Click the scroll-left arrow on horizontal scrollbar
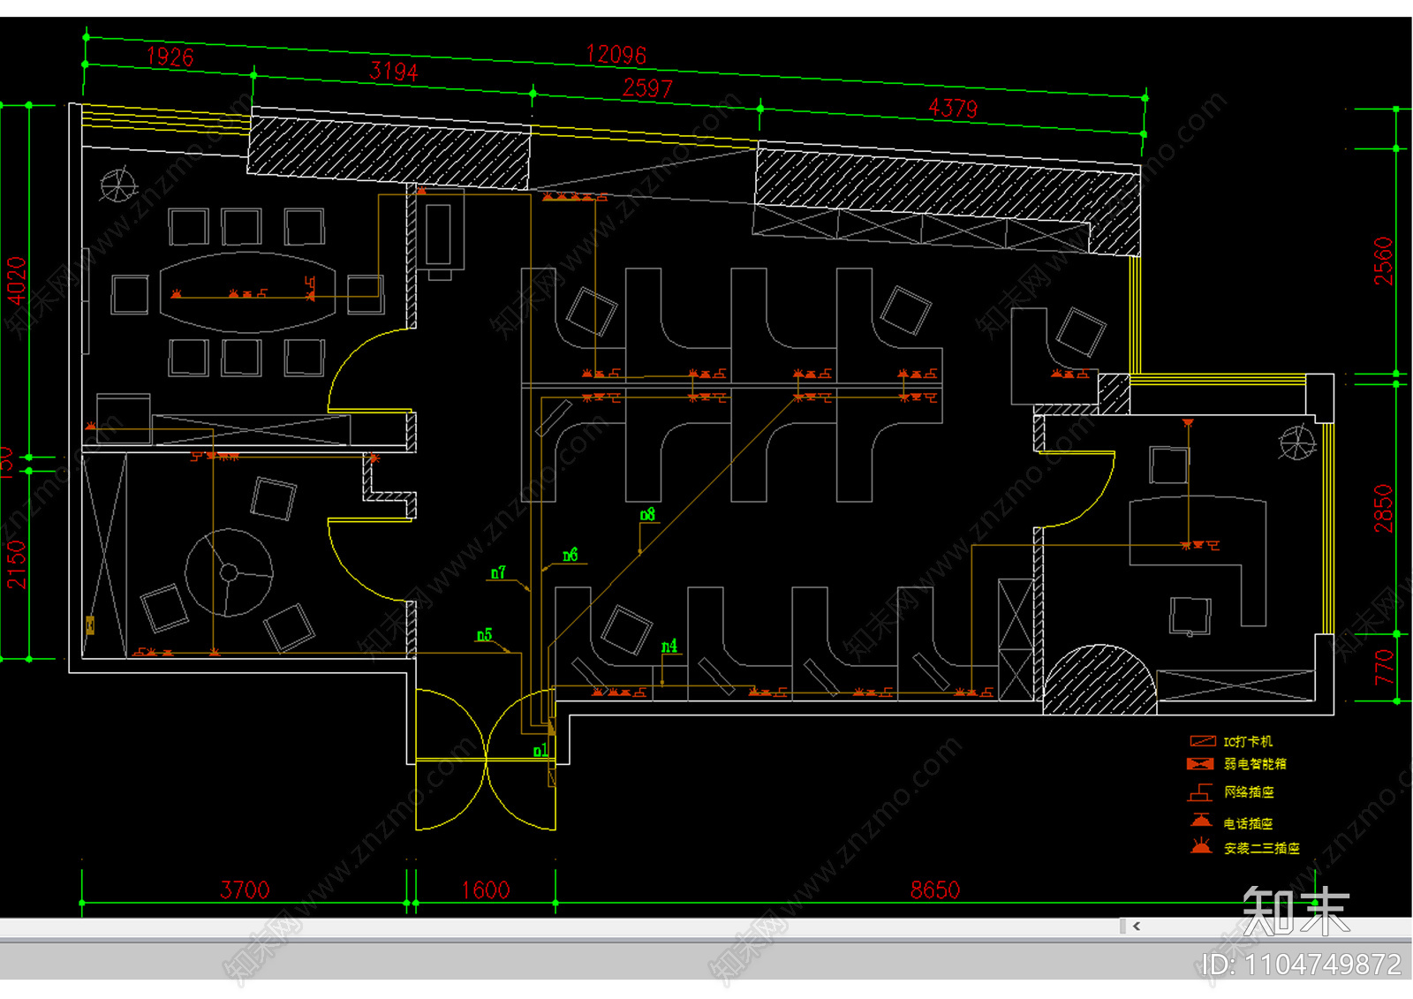The height and width of the screenshot is (999, 1413). 1137,926
